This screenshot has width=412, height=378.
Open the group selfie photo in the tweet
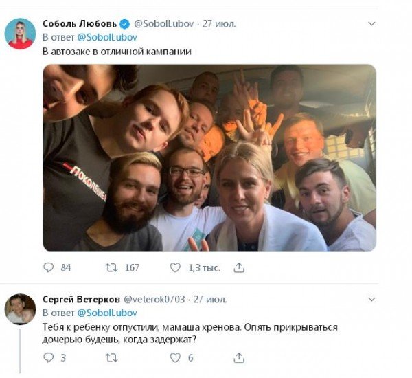click(x=209, y=157)
